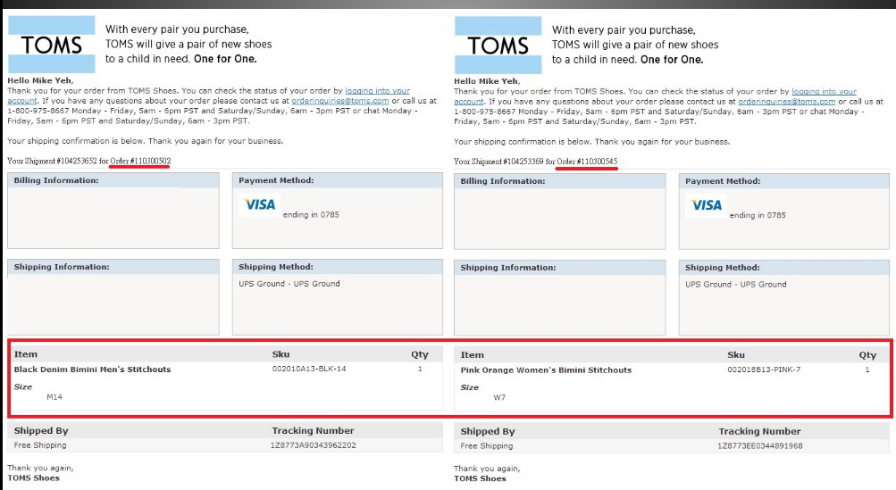Click 'ending in 0785' in right email

point(758,215)
